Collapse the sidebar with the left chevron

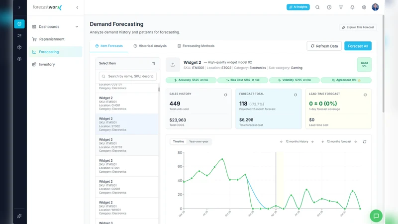[x=77, y=7]
